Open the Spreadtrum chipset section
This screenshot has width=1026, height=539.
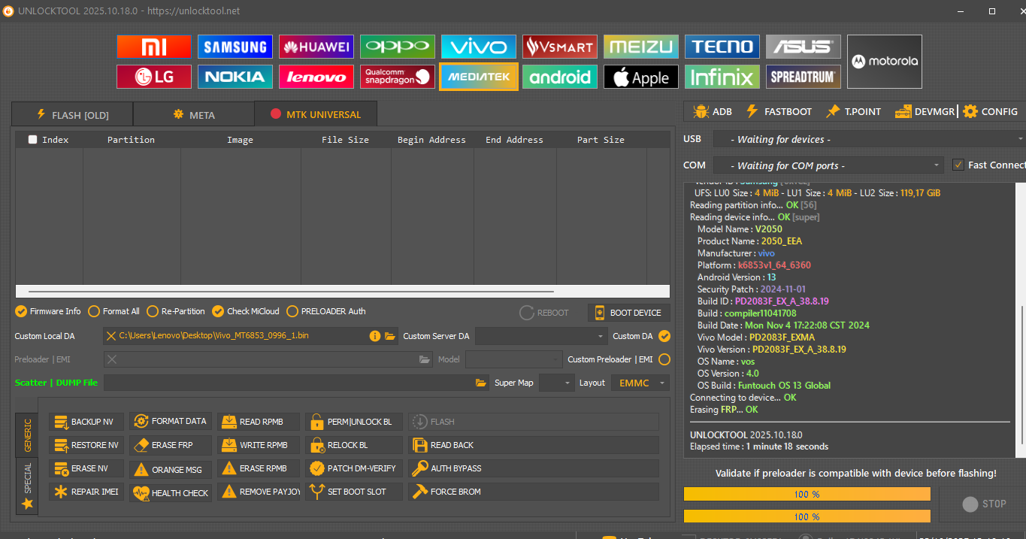804,77
